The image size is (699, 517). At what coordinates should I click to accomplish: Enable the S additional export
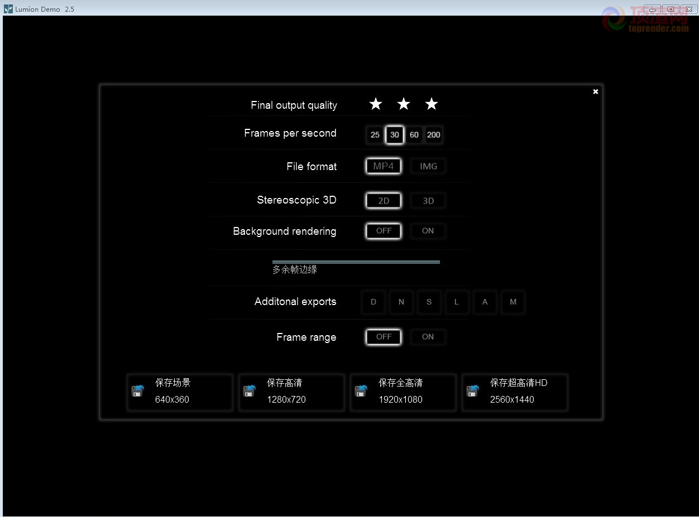(x=429, y=302)
